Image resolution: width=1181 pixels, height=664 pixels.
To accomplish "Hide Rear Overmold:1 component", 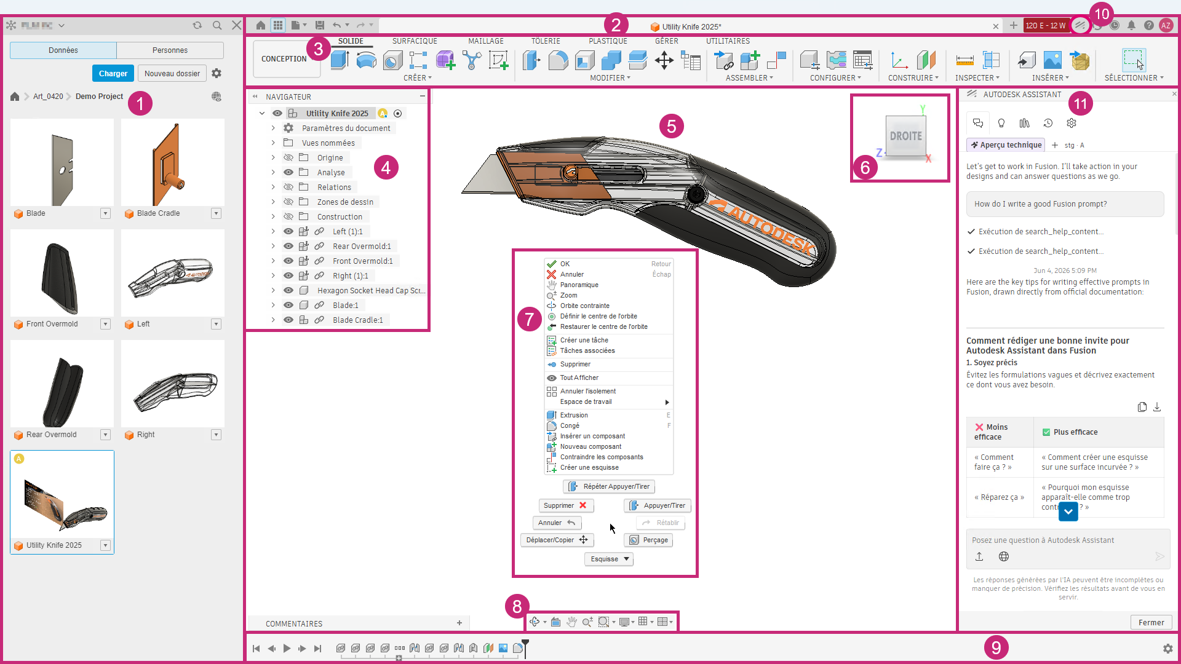I will [288, 246].
